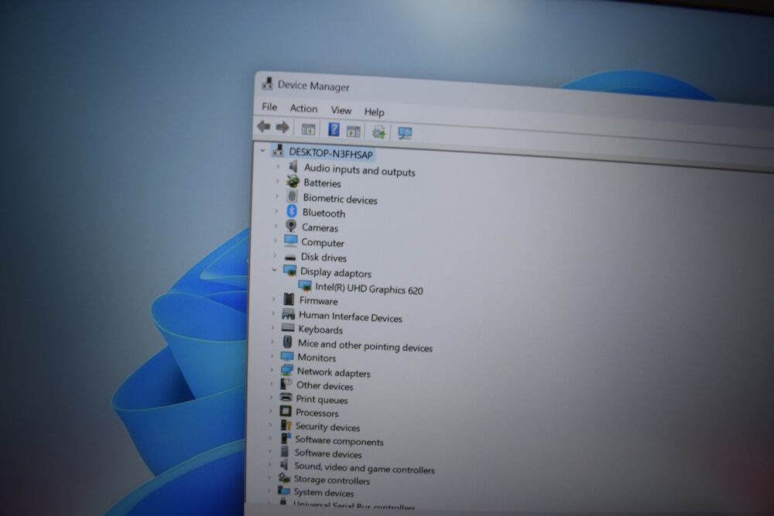
Task: Select the Security devices label
Action: pos(327,427)
